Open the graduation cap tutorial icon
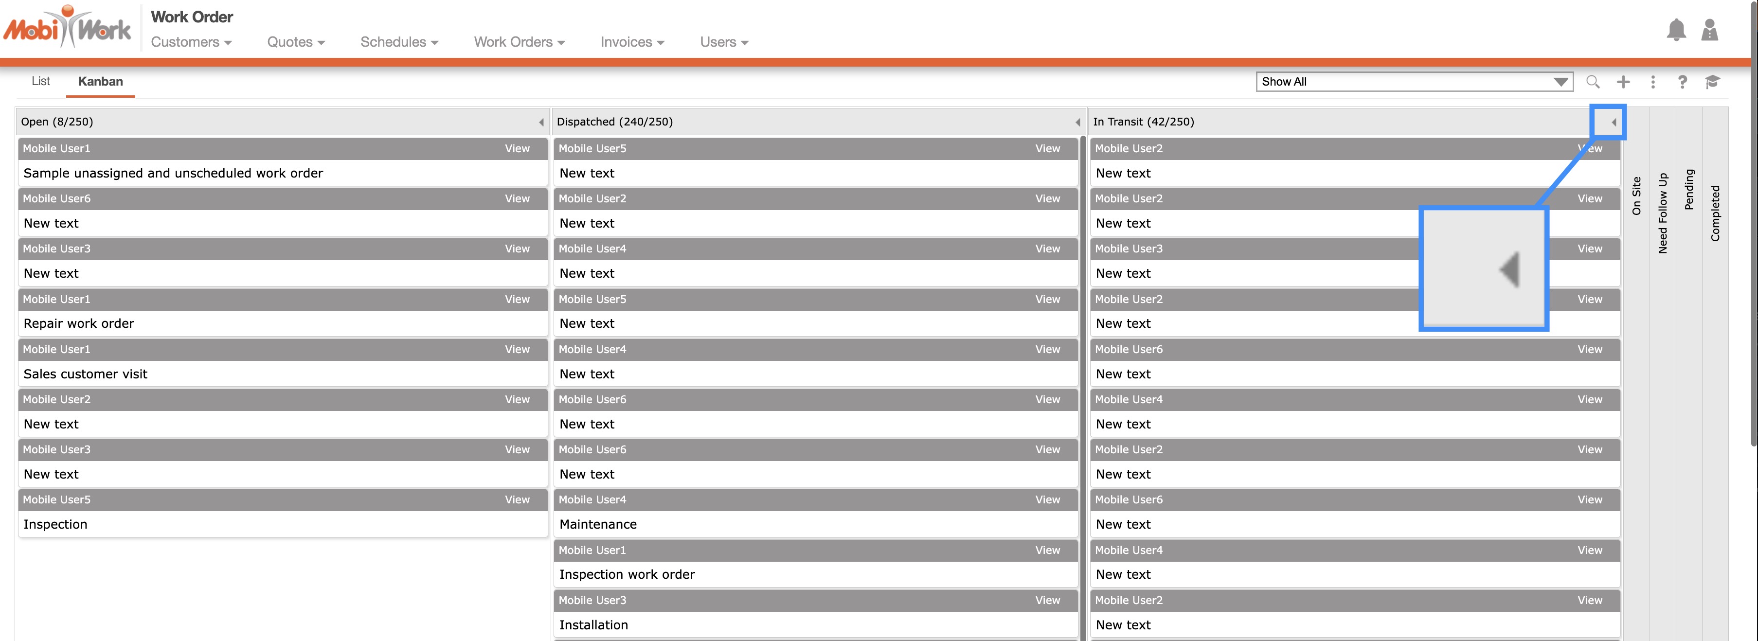The image size is (1758, 641). pos(1712,82)
